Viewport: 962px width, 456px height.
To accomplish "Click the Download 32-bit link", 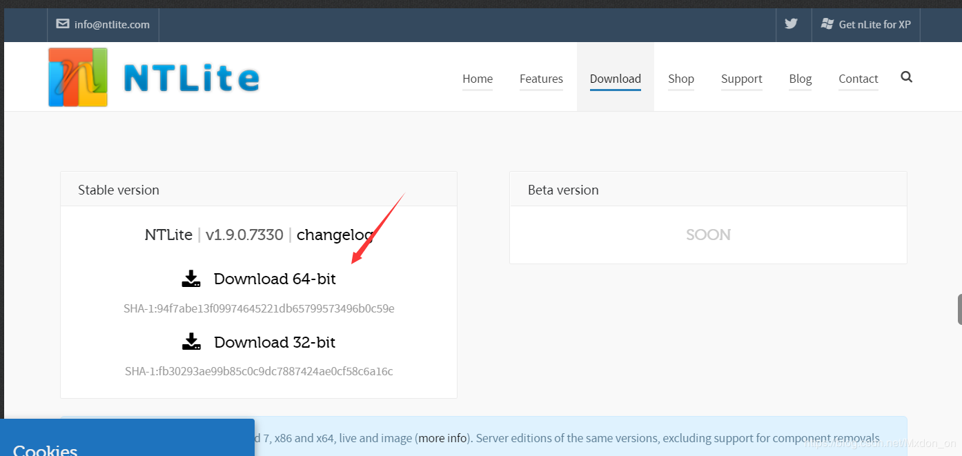I will click(x=275, y=342).
